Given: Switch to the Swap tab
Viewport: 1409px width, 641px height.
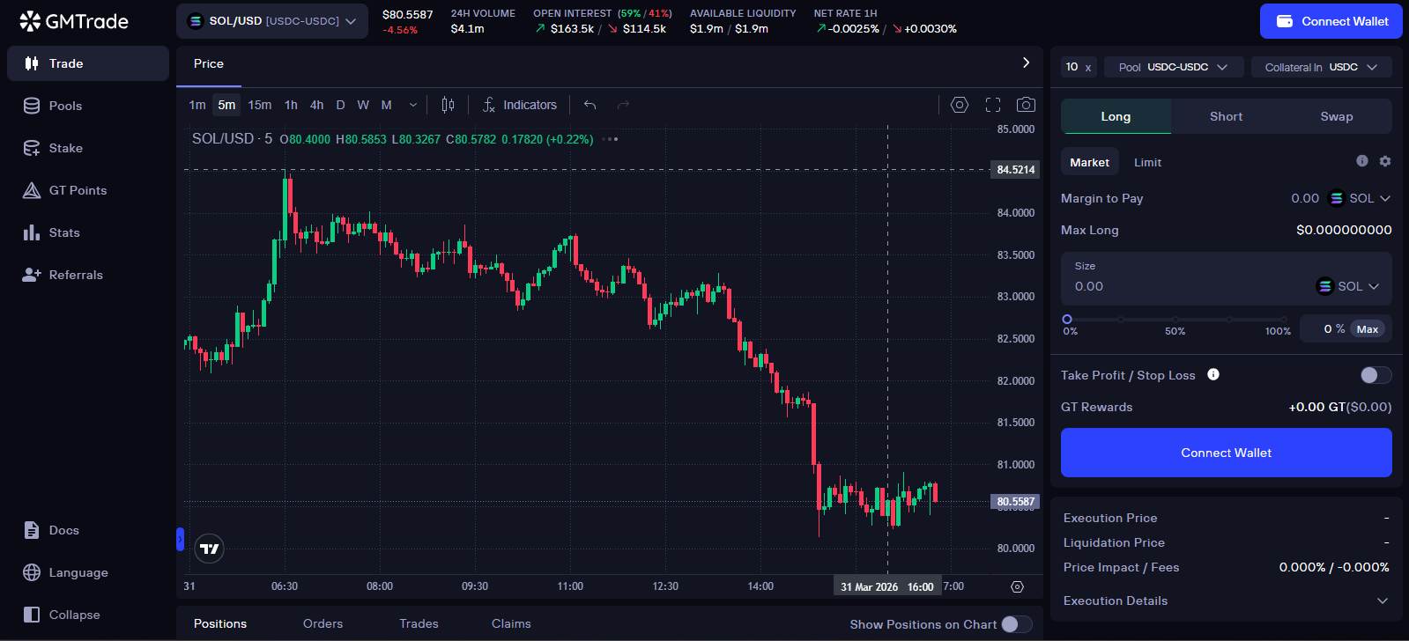Looking at the screenshot, I should point(1337,116).
